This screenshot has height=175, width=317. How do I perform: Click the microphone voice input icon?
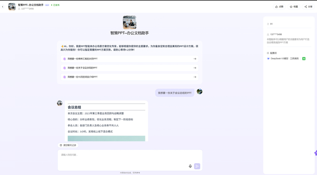click(x=190, y=166)
